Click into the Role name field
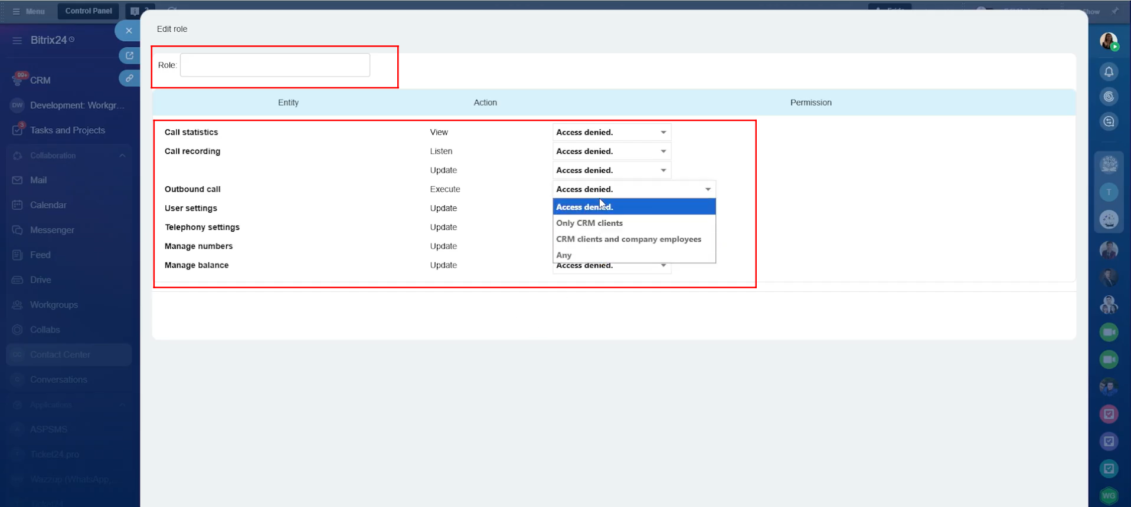Viewport: 1131px width, 507px height. point(274,65)
